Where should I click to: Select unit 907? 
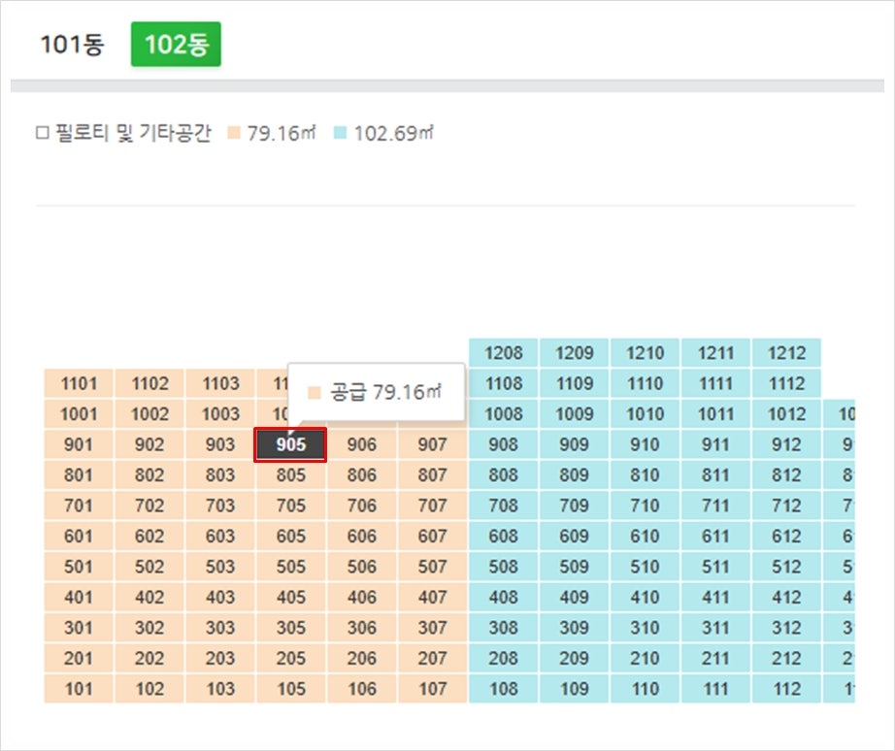(432, 444)
